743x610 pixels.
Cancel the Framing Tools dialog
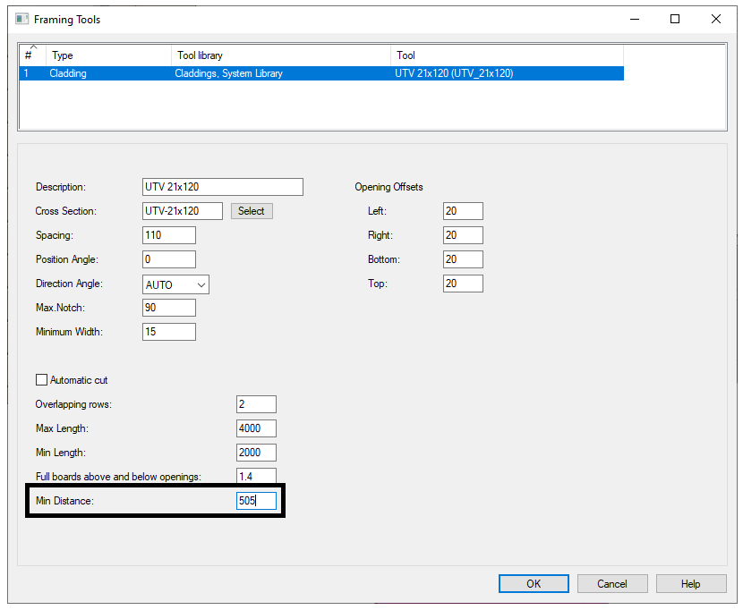tap(612, 583)
